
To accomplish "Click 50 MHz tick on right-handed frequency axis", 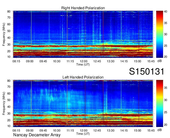I will pyautogui.click(x=9, y=31).
